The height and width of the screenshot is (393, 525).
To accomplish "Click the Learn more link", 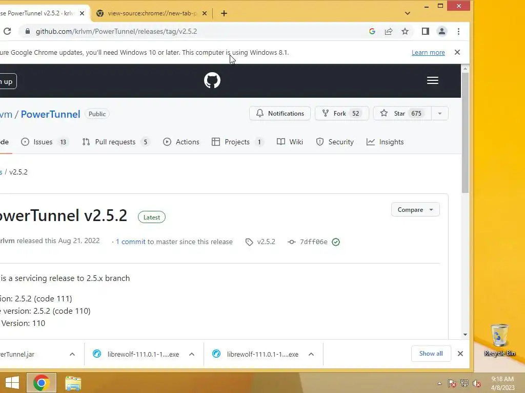I will pyautogui.click(x=428, y=53).
